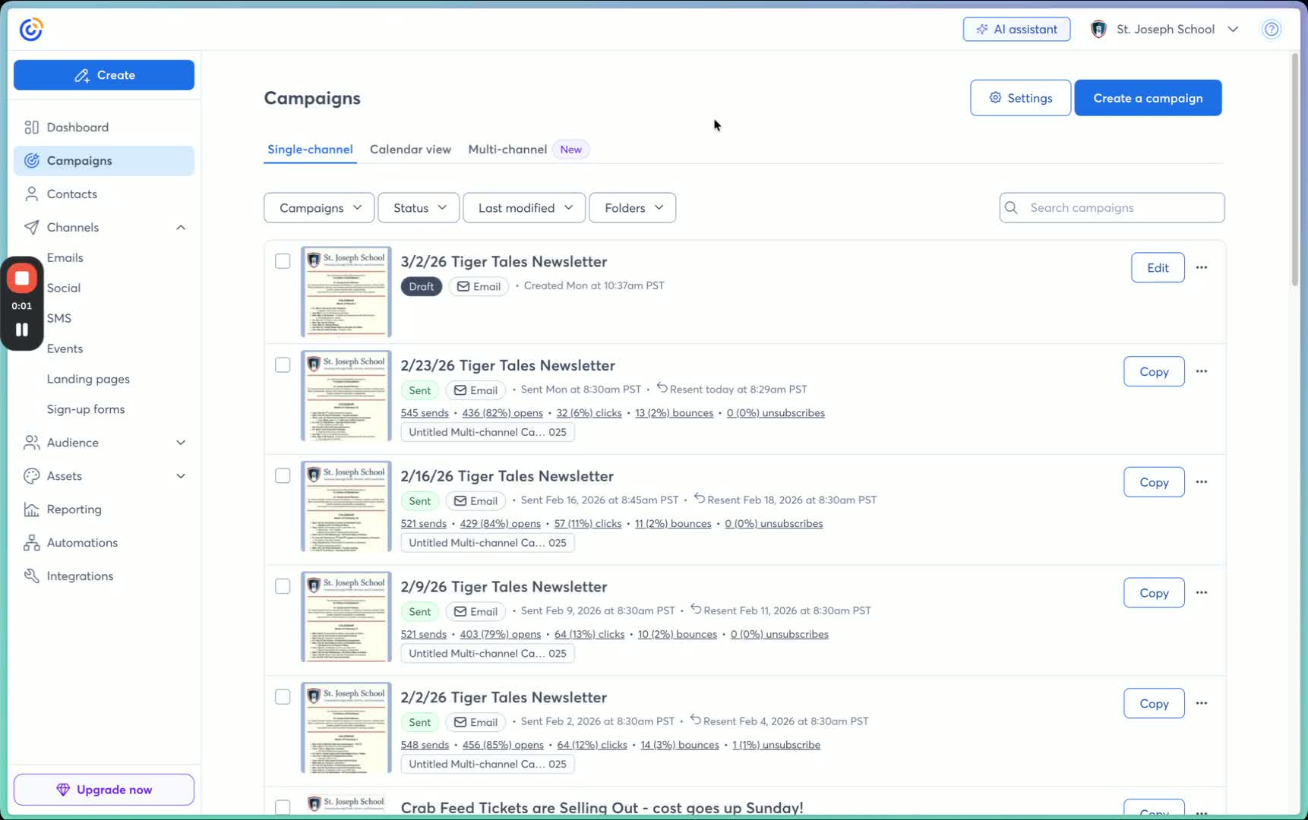The image size is (1308, 820).
Task: Open the 2/23/26 Tiger Tales Newsletter thumbnail
Action: pos(346,396)
